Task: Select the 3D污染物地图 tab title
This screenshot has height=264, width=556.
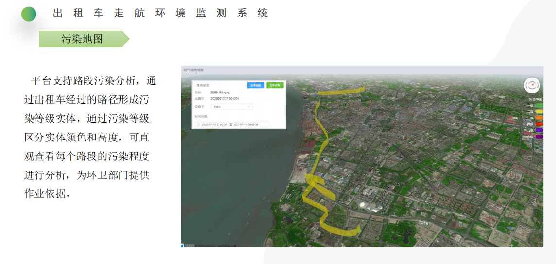Action: [x=194, y=70]
